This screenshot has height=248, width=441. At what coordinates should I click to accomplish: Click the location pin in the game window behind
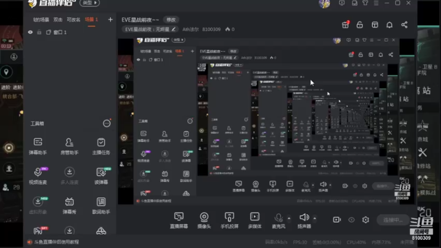(x=6, y=72)
